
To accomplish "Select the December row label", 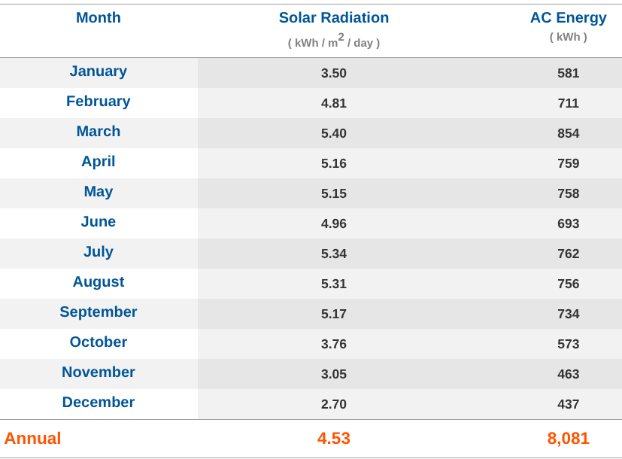I will (x=99, y=403).
